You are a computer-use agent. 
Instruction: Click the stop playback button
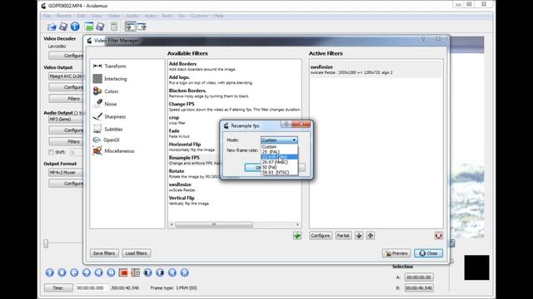pyautogui.click(x=62, y=272)
